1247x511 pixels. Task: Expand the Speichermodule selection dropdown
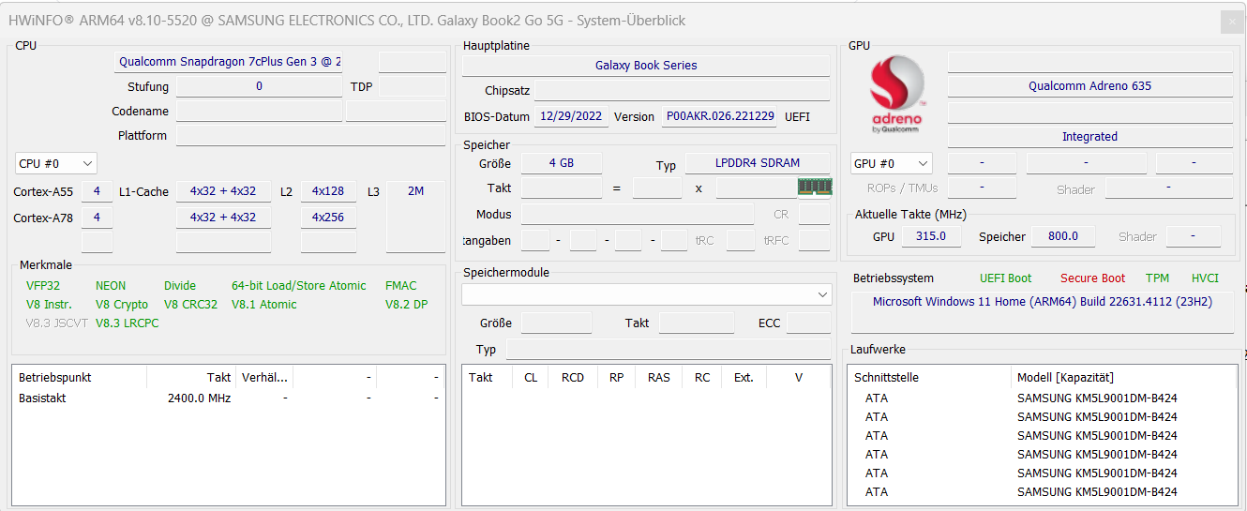[x=646, y=294]
